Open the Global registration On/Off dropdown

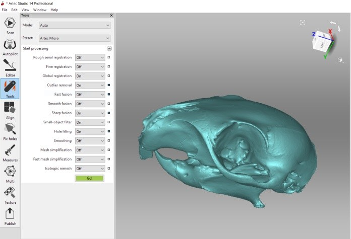click(90, 76)
